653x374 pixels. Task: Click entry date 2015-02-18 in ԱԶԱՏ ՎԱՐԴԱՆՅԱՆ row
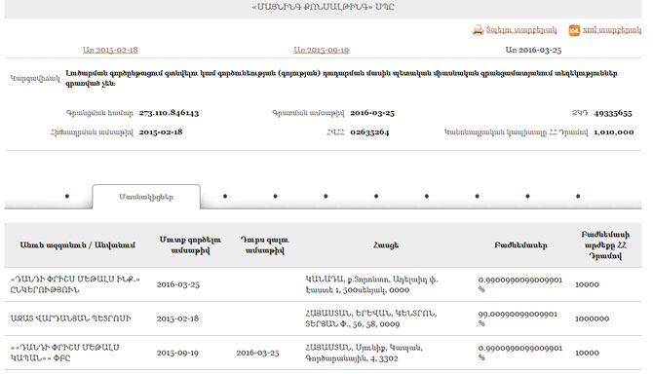pos(177,318)
